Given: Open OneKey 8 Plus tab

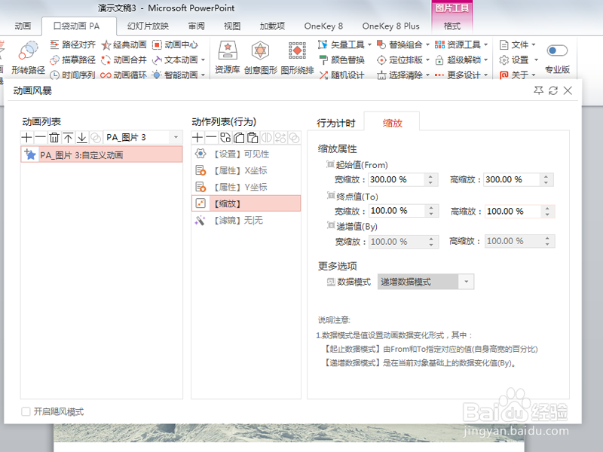Looking at the screenshot, I should 390,26.
